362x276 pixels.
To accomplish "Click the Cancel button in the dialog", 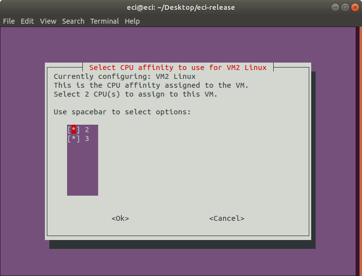I will (227, 218).
